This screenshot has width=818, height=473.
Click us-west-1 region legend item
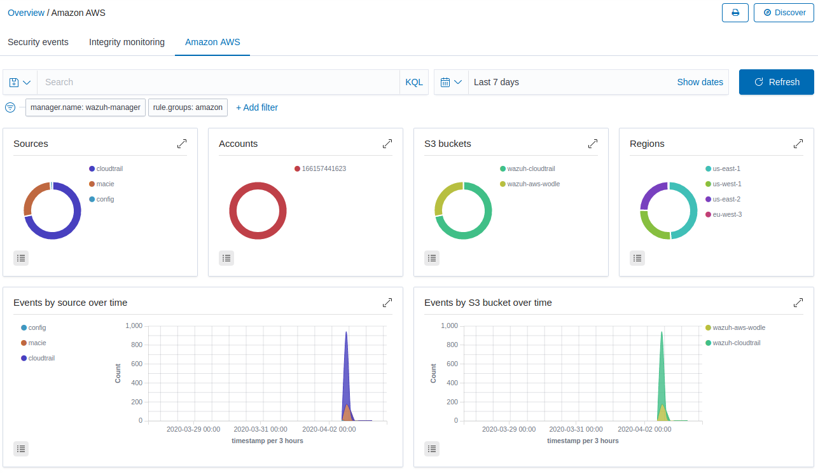pos(723,184)
